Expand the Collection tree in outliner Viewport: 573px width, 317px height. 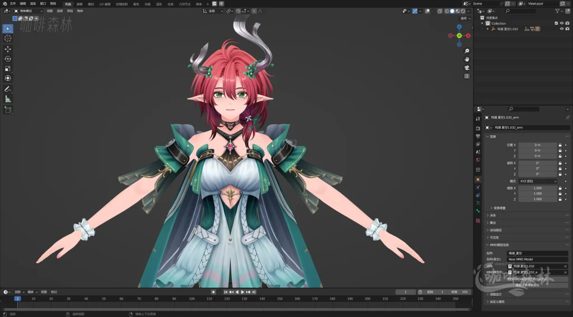point(482,23)
